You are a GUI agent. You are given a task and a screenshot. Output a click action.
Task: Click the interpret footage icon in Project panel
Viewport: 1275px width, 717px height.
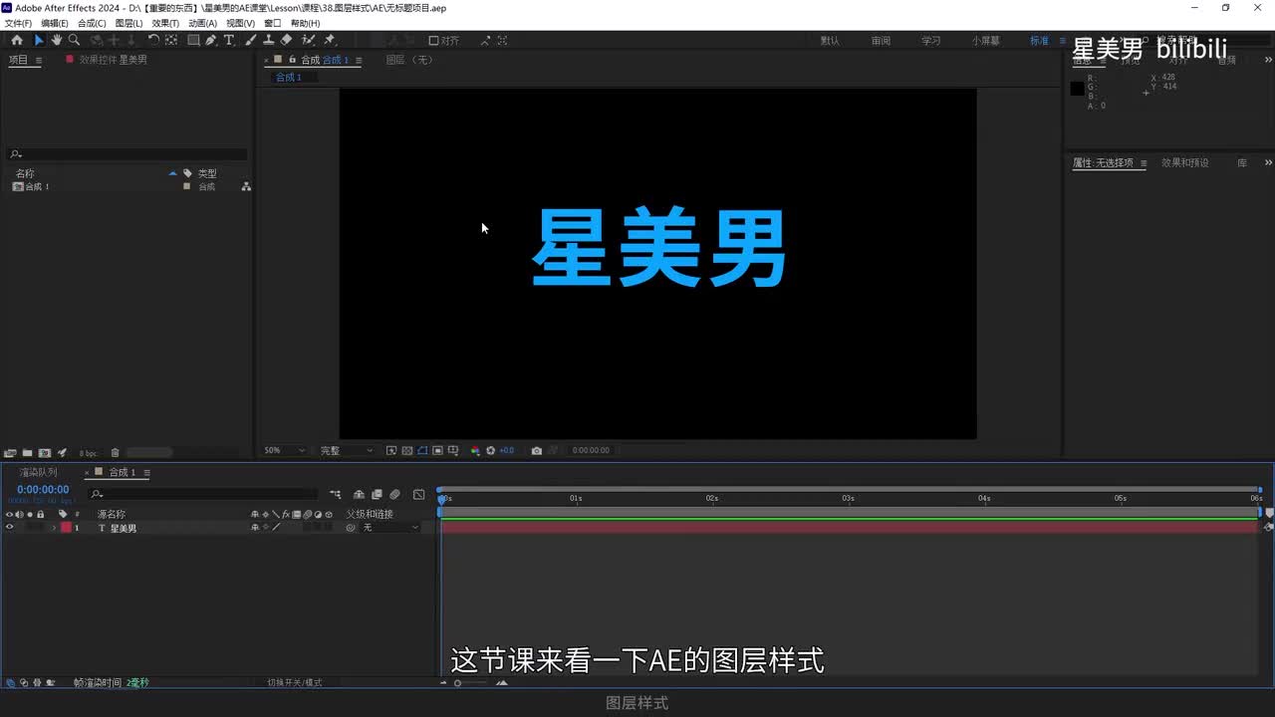pos(10,452)
